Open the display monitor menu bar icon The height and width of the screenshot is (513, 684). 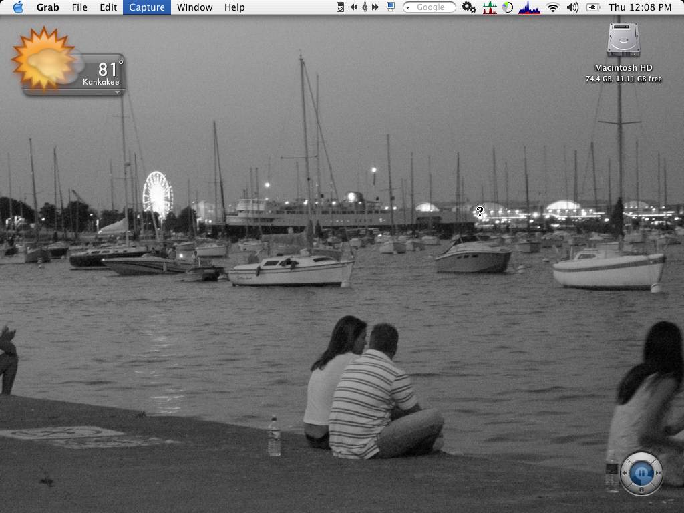pos(391,7)
